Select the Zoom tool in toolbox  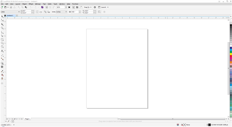[2, 28]
